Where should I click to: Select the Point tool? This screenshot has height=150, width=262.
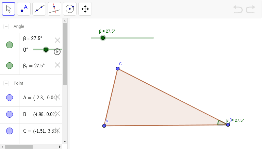tap(24, 9)
